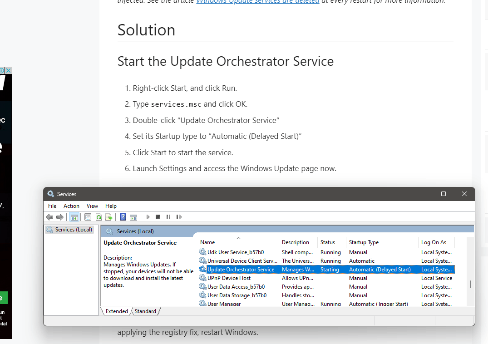Click the Forward arrow in Services toolbar
The image size is (488, 344).
coord(60,217)
